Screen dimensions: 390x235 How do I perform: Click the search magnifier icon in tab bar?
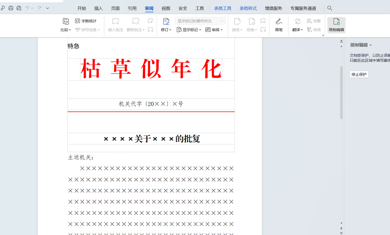tap(330, 8)
